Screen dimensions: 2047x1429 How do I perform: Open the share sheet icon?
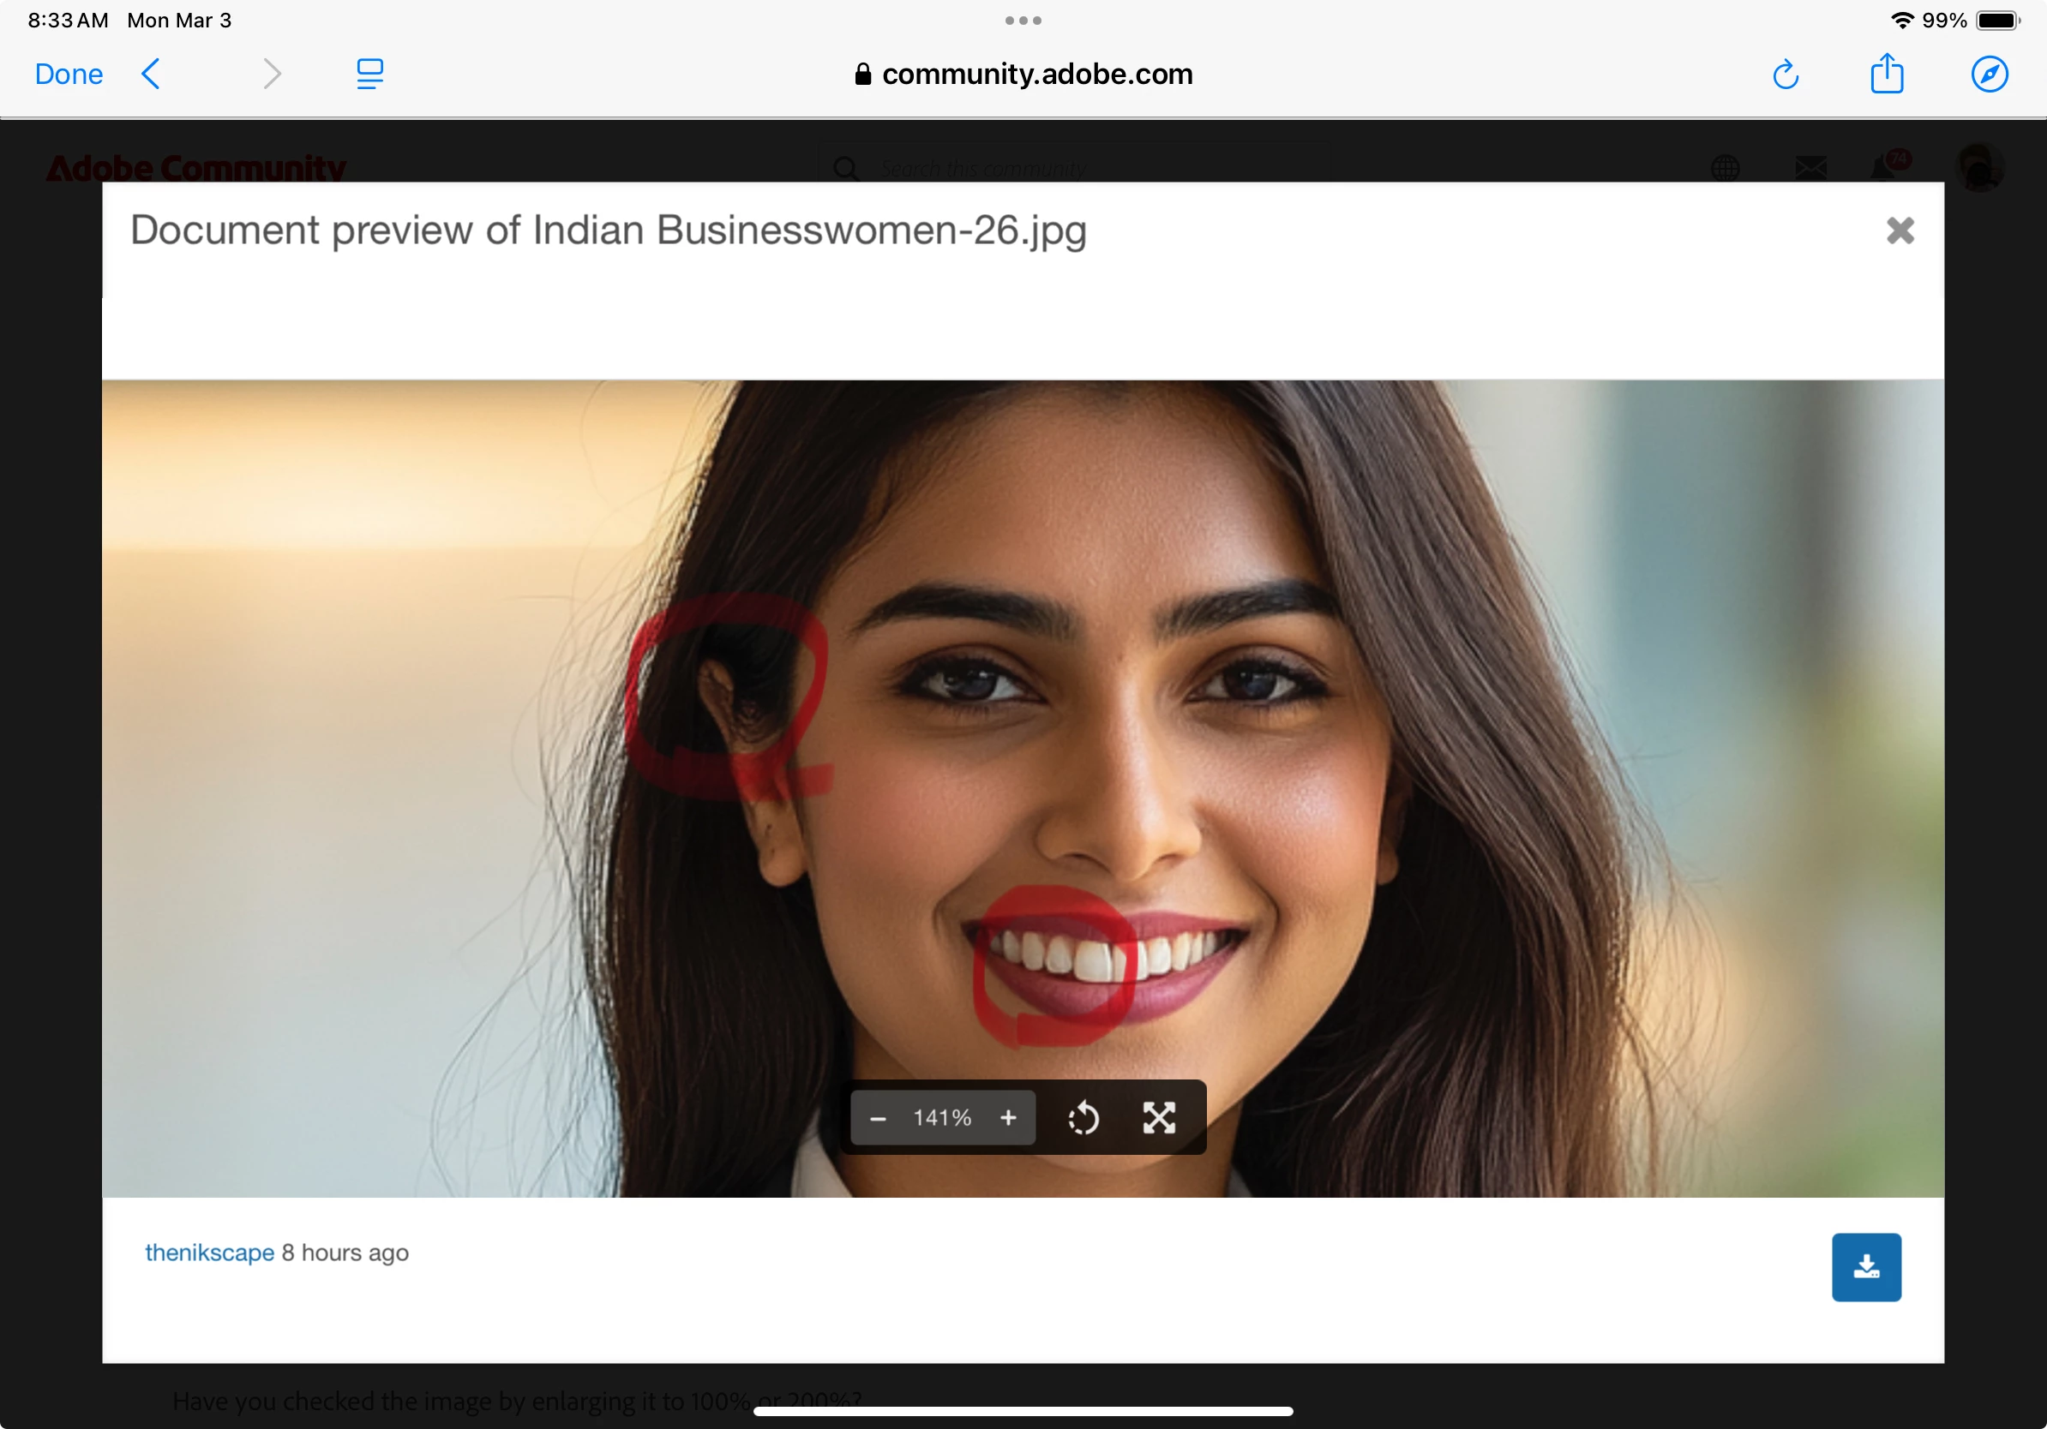[x=1887, y=74]
